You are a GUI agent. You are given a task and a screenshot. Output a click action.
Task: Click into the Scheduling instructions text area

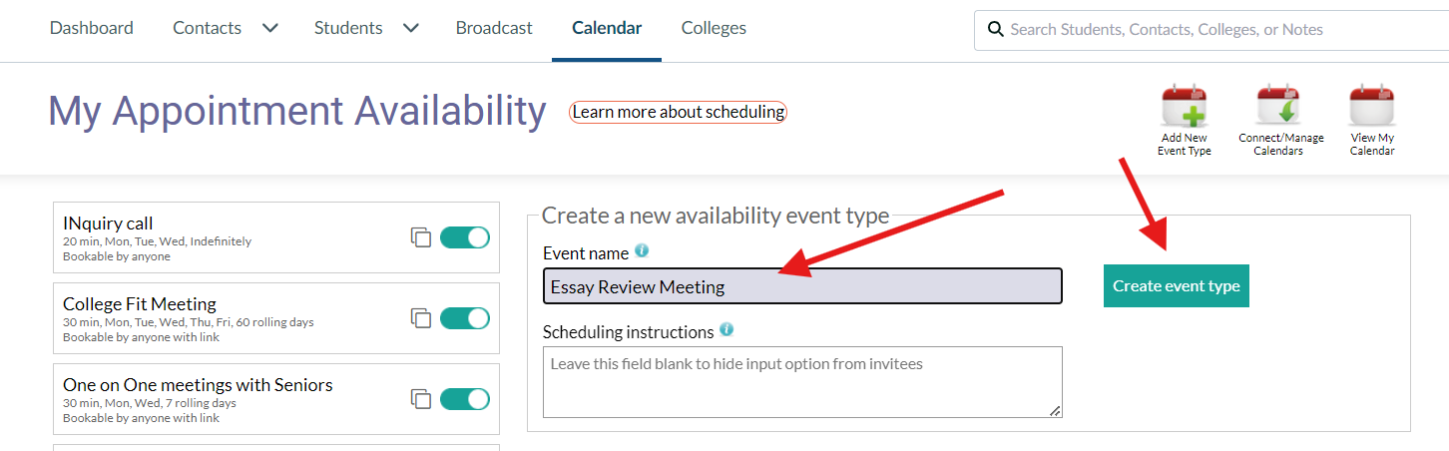pyautogui.click(x=802, y=382)
